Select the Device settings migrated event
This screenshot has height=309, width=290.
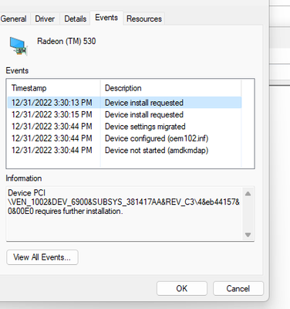pyautogui.click(x=124, y=127)
